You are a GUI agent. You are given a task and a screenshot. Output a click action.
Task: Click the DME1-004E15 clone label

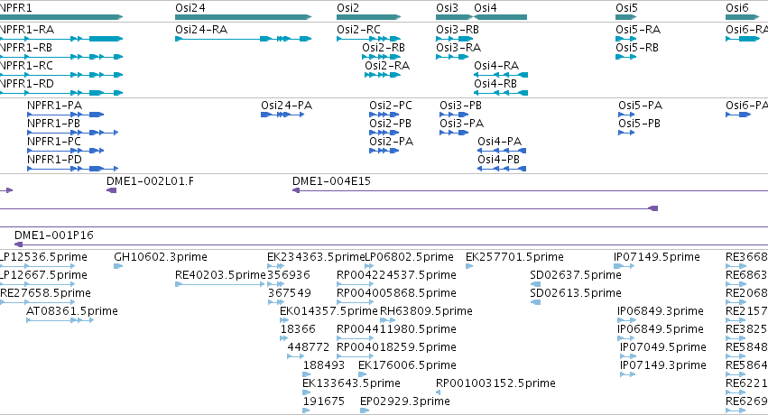pos(331,181)
